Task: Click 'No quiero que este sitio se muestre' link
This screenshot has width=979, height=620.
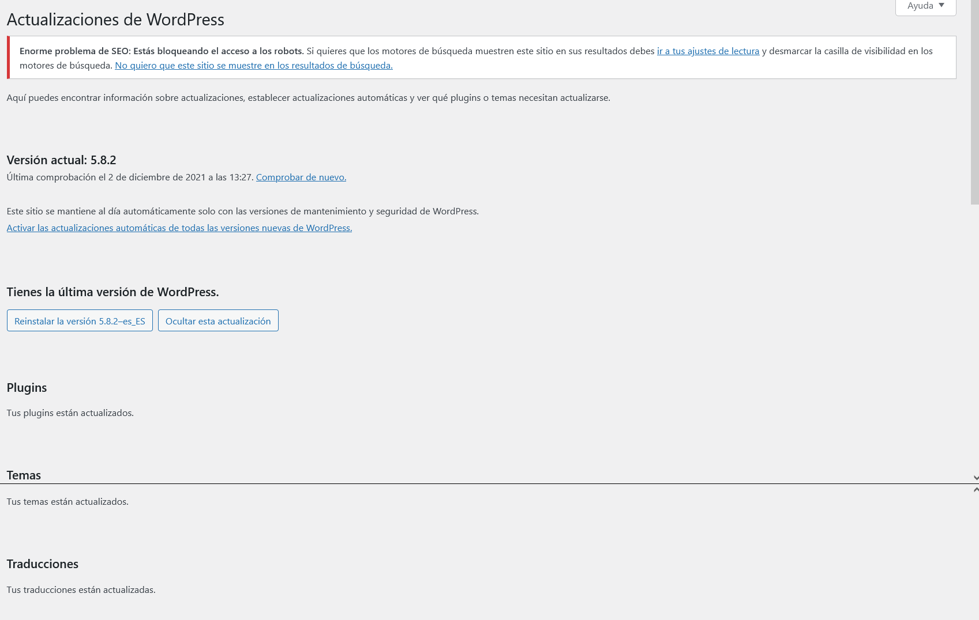Action: [254, 66]
